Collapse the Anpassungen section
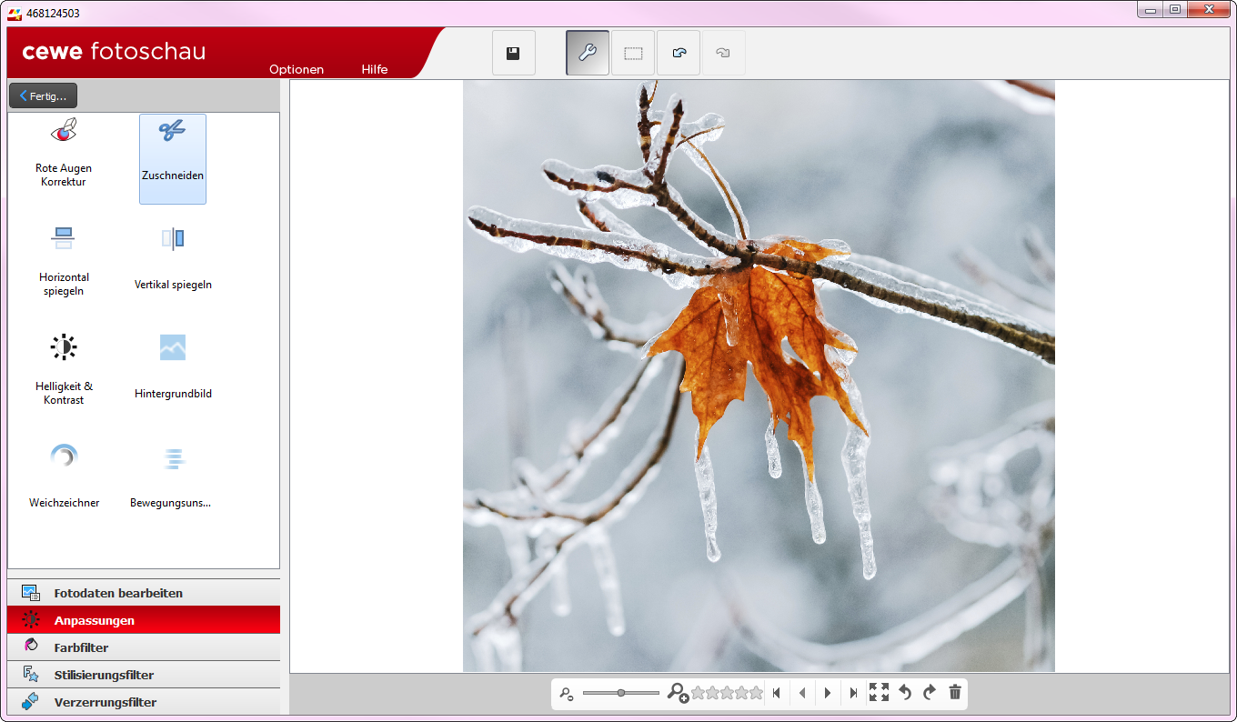The width and height of the screenshot is (1237, 722). tap(144, 620)
